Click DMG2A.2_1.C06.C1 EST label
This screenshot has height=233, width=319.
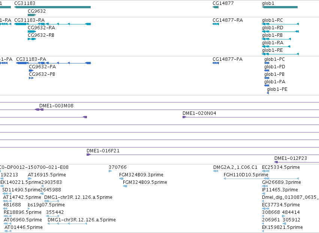(235, 167)
